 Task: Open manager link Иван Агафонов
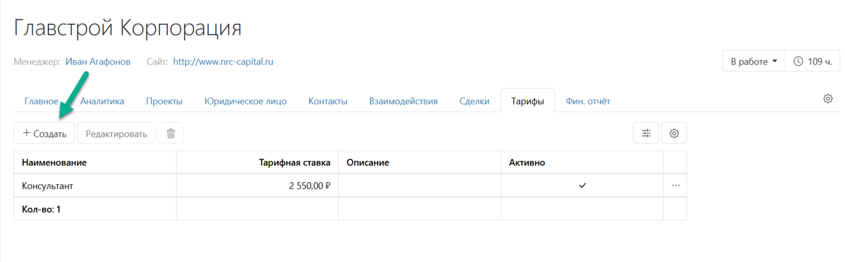[98, 61]
